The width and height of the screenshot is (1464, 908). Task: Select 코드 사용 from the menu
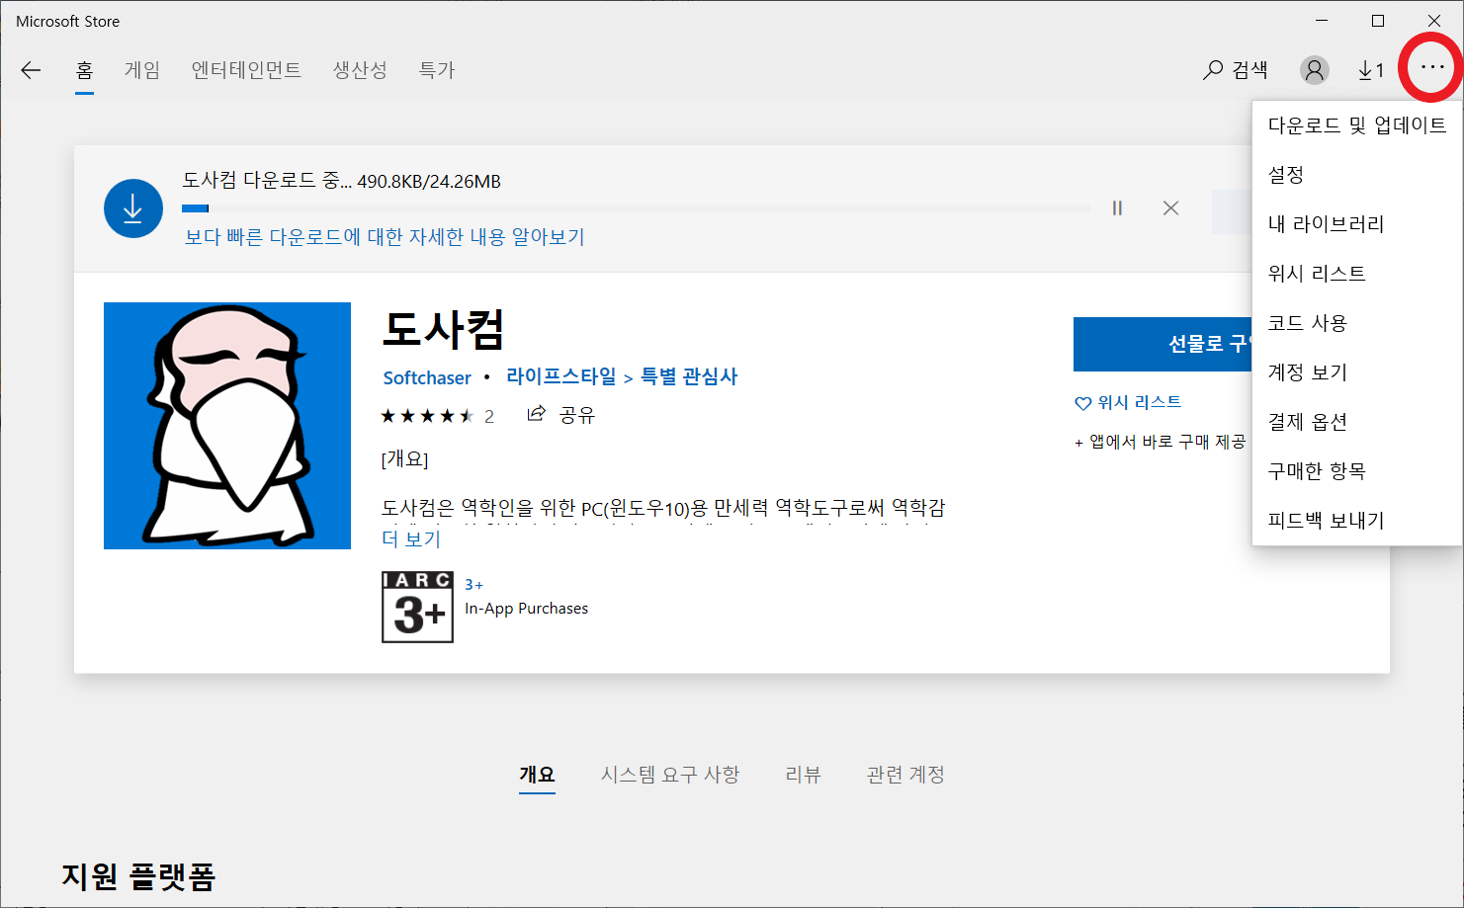click(1357, 323)
